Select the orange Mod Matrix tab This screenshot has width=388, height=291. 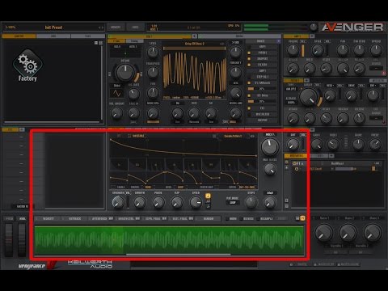pyautogui.click(x=297, y=156)
